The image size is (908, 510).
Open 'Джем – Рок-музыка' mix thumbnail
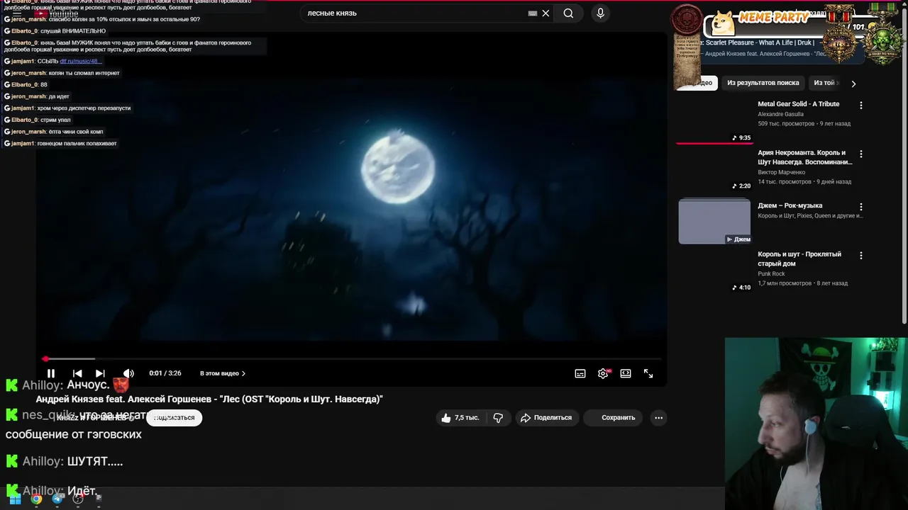pos(714,222)
